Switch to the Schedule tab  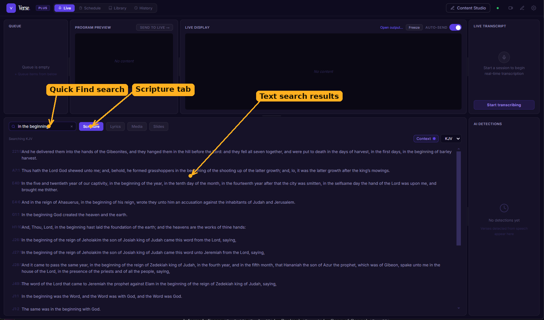(90, 8)
